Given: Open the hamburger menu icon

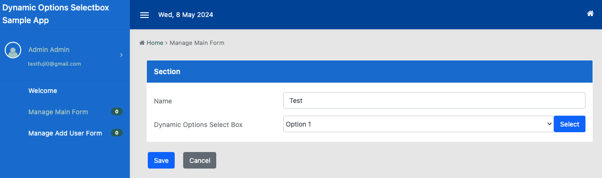Looking at the screenshot, I should [144, 15].
